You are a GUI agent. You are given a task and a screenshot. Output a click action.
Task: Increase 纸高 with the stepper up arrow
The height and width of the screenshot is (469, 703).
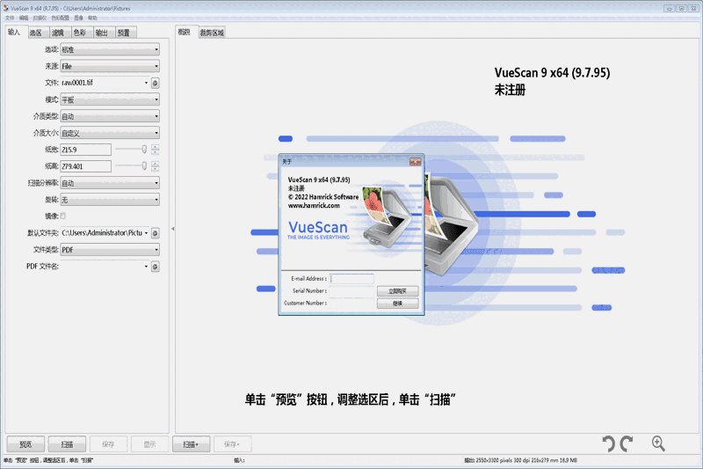156,164
